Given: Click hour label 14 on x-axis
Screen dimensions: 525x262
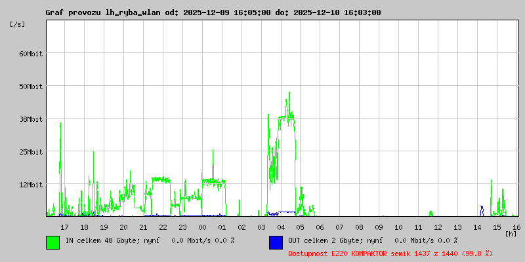Looking at the screenshot, I should click(x=477, y=227).
